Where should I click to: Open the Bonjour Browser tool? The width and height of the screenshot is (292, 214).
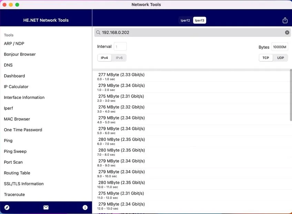[20, 54]
